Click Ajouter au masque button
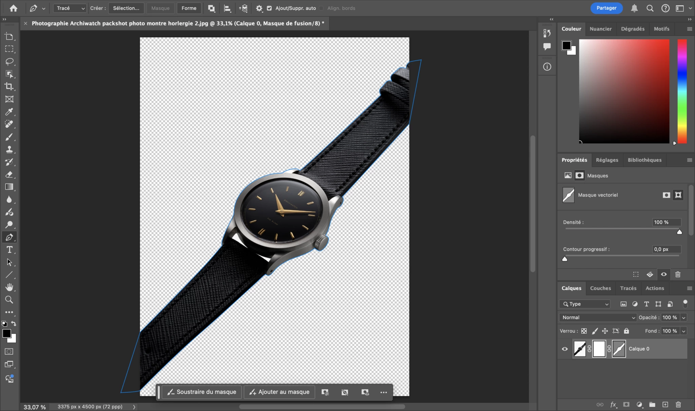 coord(279,392)
